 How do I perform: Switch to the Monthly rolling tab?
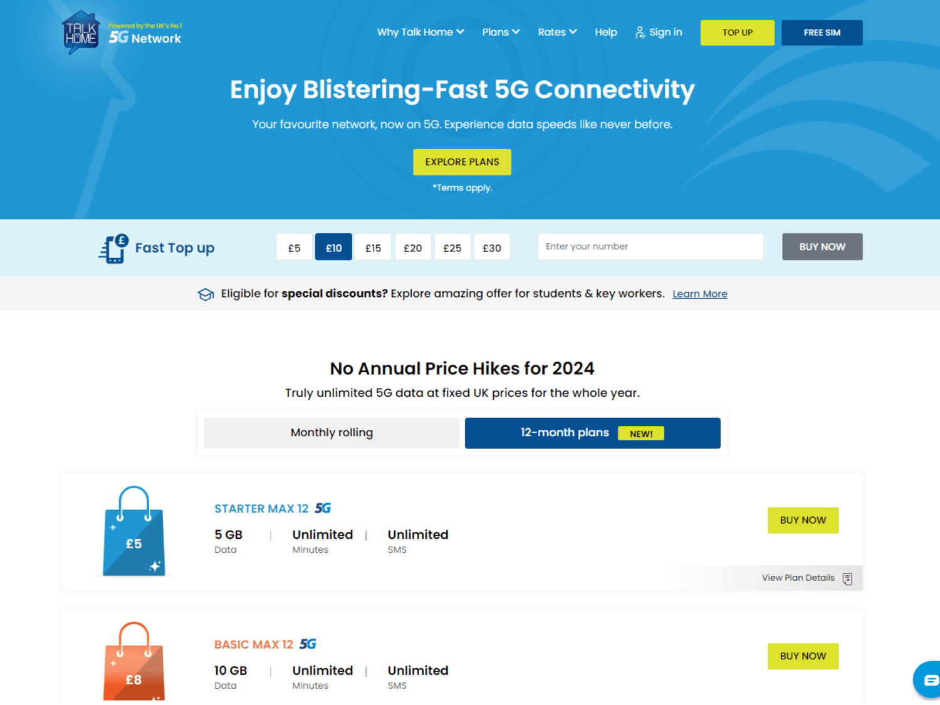[x=332, y=433]
